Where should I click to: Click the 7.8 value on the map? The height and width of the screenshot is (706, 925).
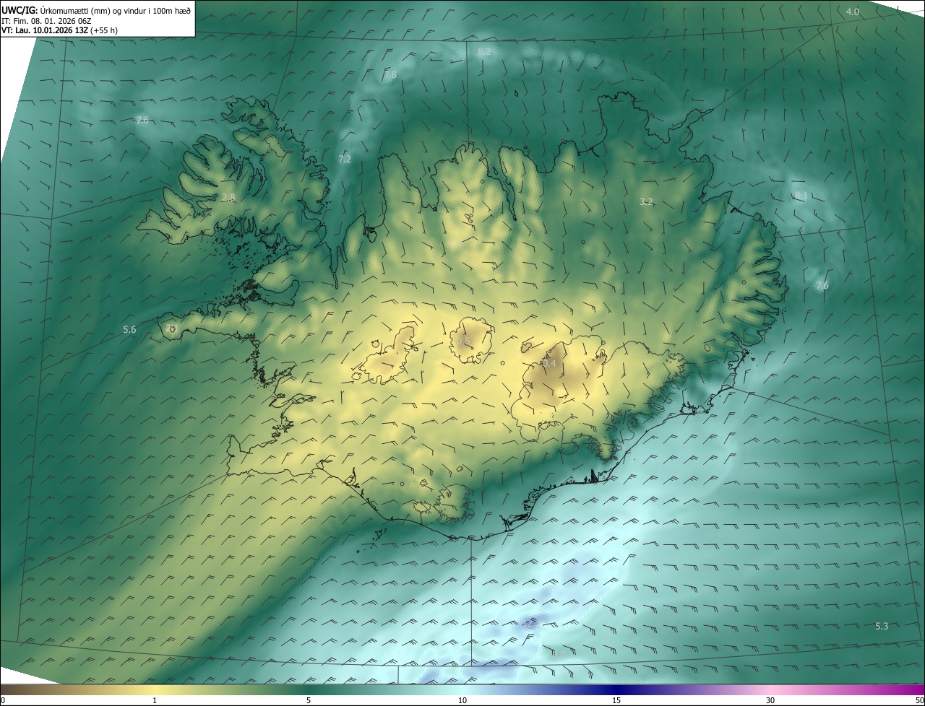(x=390, y=75)
